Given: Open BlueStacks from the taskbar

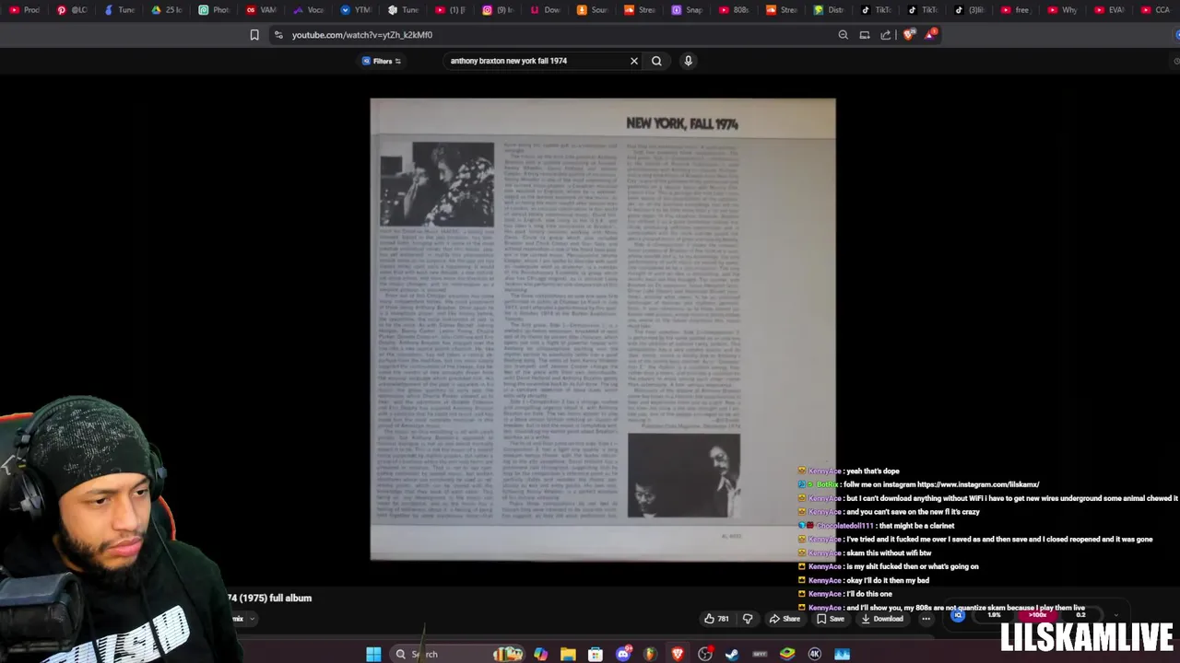Looking at the screenshot, I should [787, 654].
